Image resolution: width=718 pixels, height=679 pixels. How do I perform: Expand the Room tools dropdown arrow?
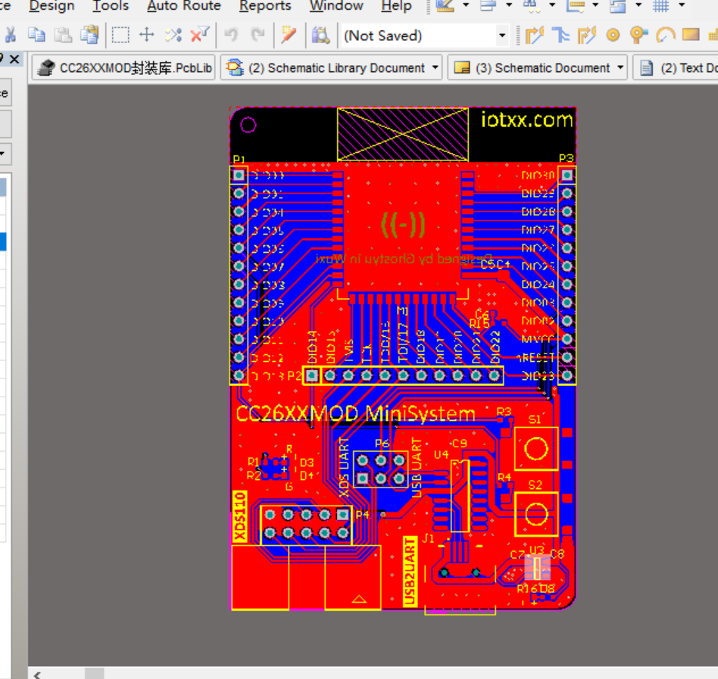(638, 5)
